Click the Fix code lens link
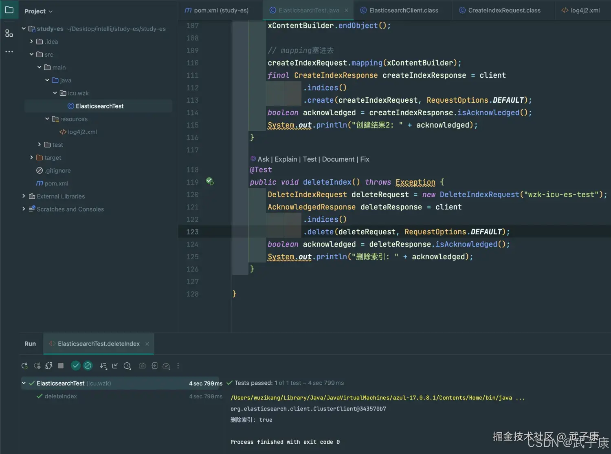Image resolution: width=611 pixels, height=454 pixels. click(365, 159)
